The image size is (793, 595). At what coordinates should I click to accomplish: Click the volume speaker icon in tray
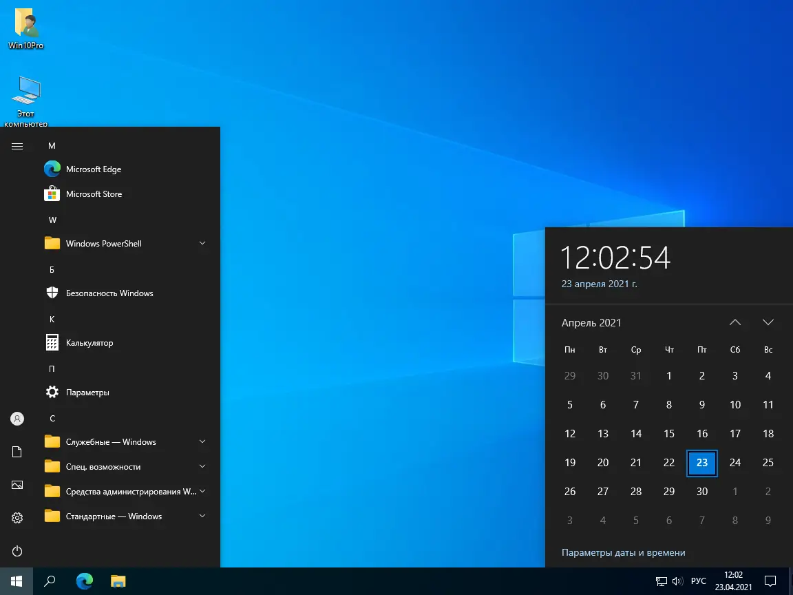(677, 581)
